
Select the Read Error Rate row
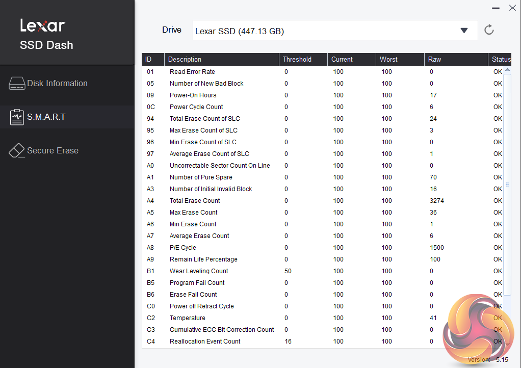[323, 72]
